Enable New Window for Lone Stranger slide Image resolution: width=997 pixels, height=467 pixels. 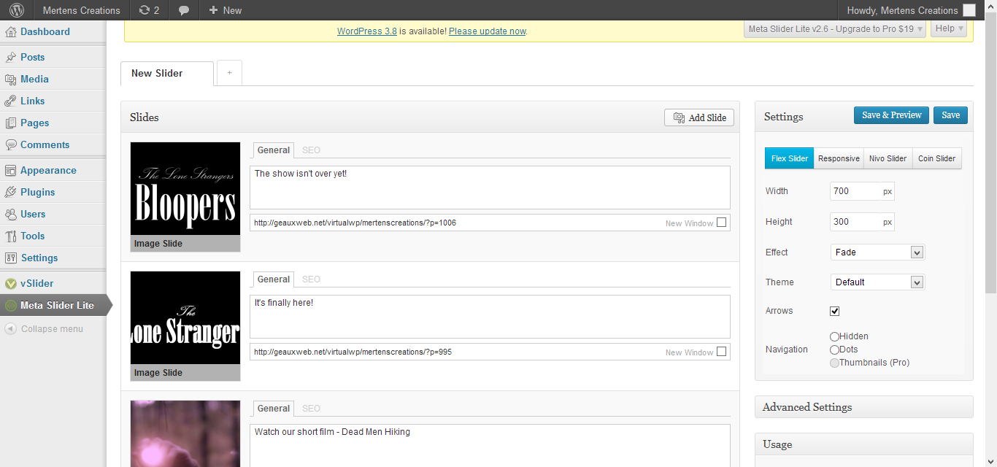(x=721, y=352)
